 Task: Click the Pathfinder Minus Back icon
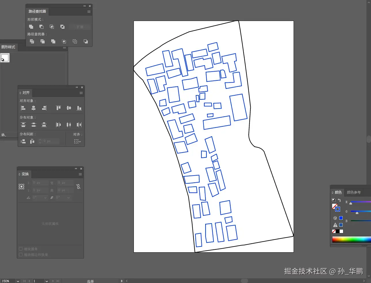click(85, 41)
